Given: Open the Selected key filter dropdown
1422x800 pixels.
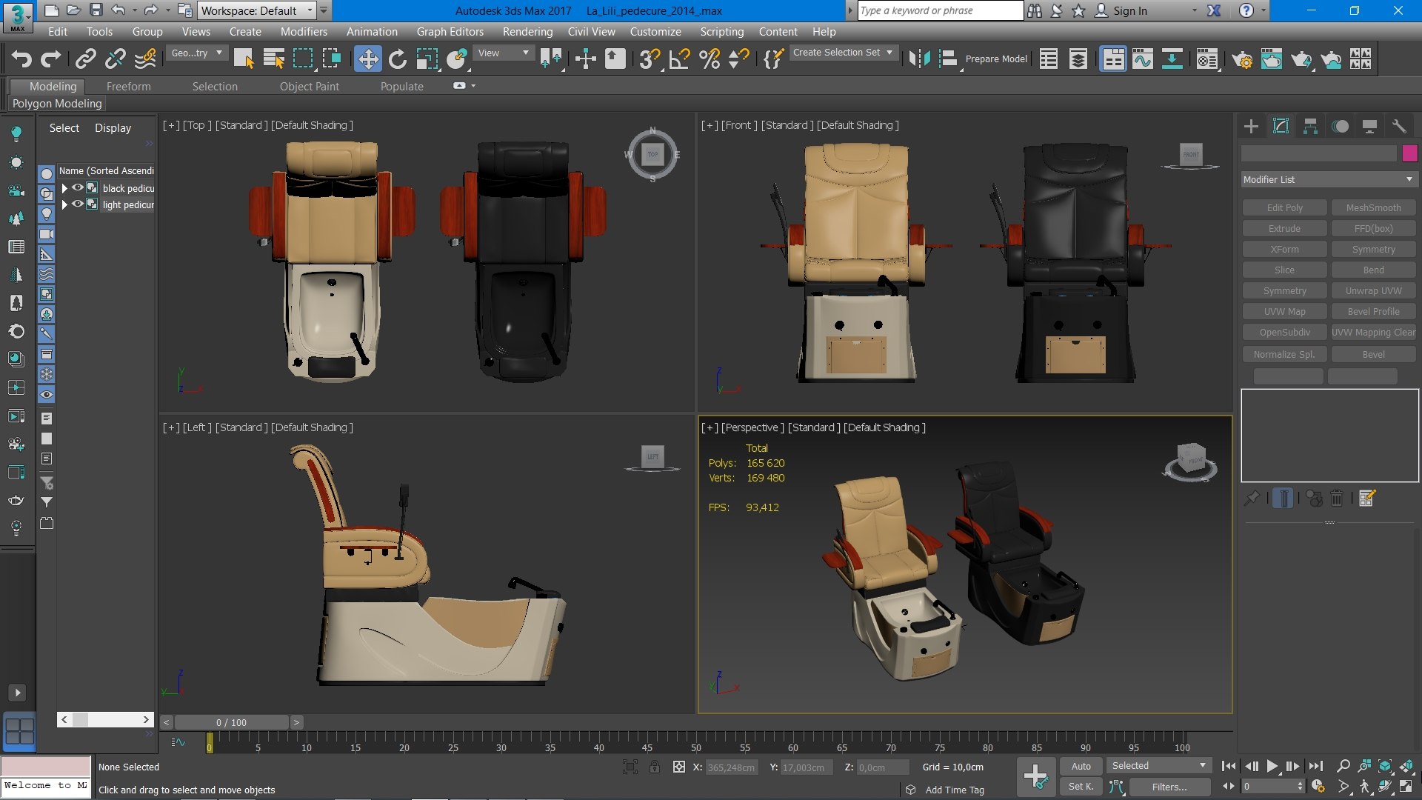Looking at the screenshot, I should pos(1158,766).
